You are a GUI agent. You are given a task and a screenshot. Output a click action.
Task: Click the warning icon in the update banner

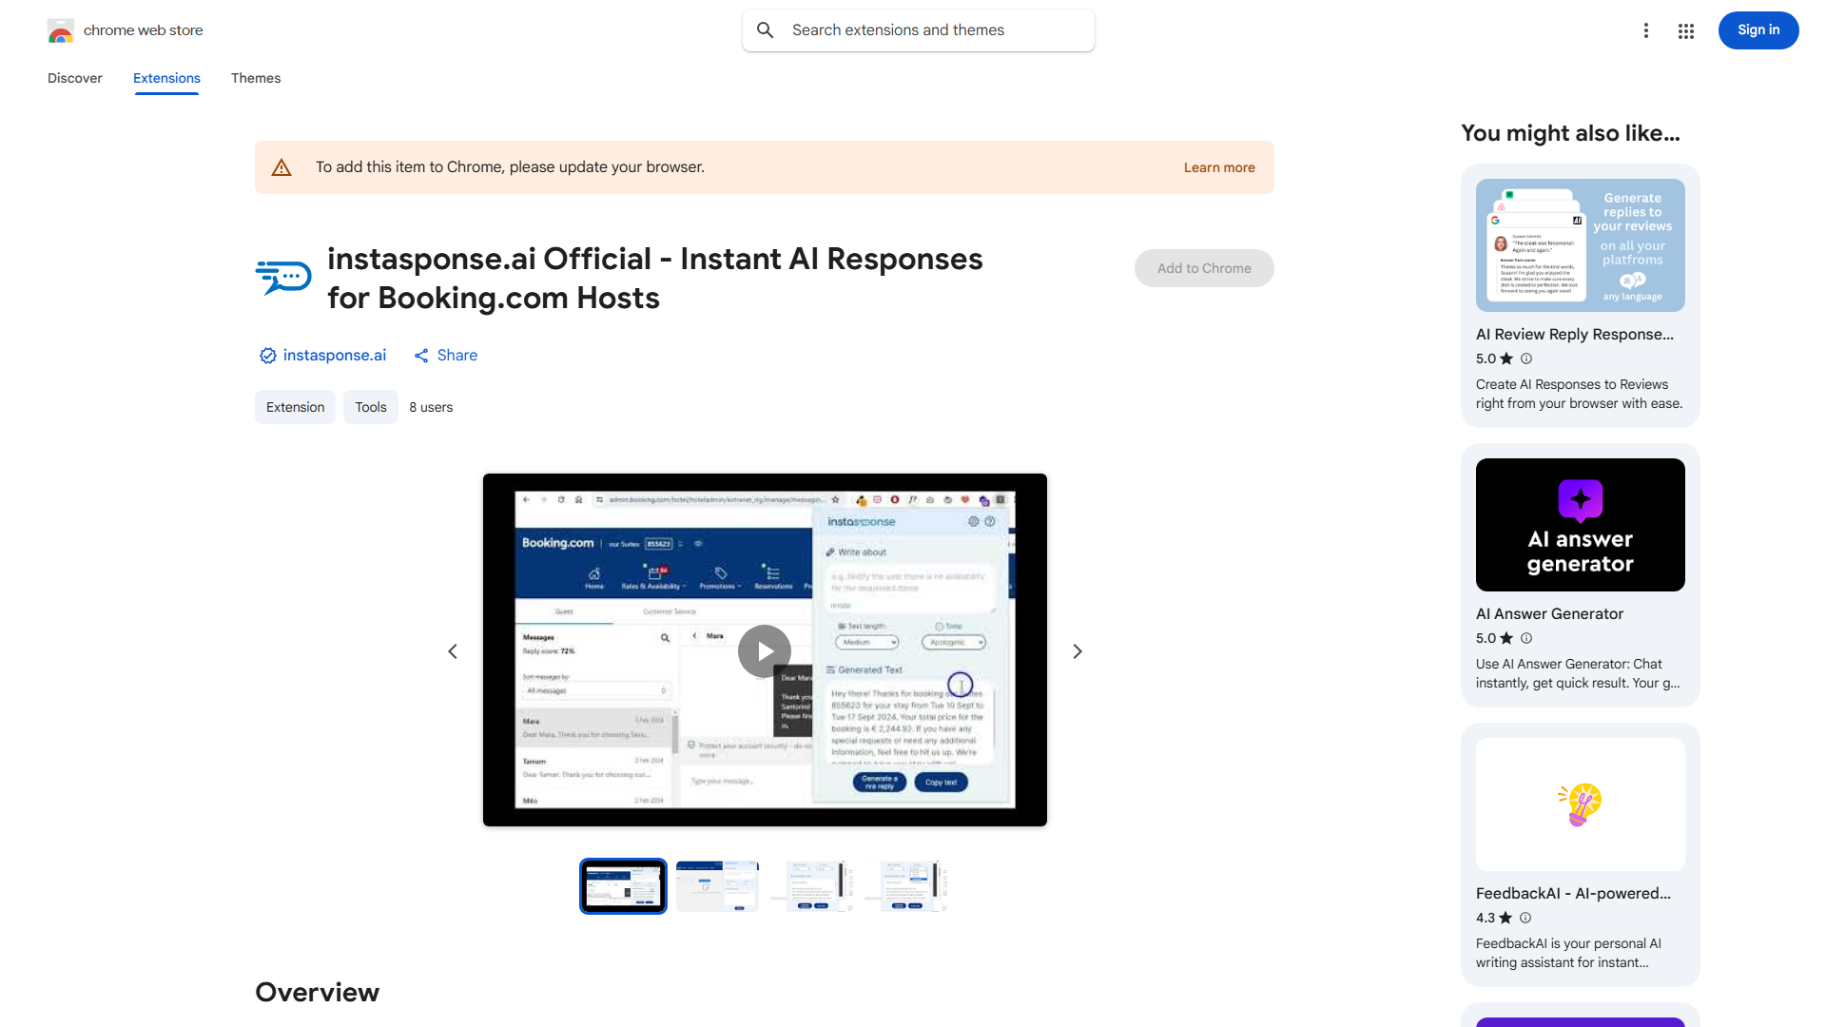282,166
